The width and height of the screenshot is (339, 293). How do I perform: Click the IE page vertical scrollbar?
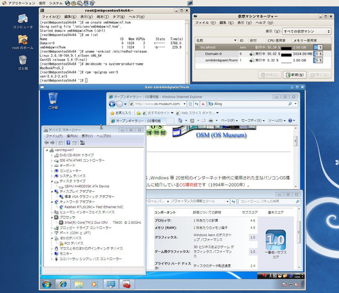point(296,157)
